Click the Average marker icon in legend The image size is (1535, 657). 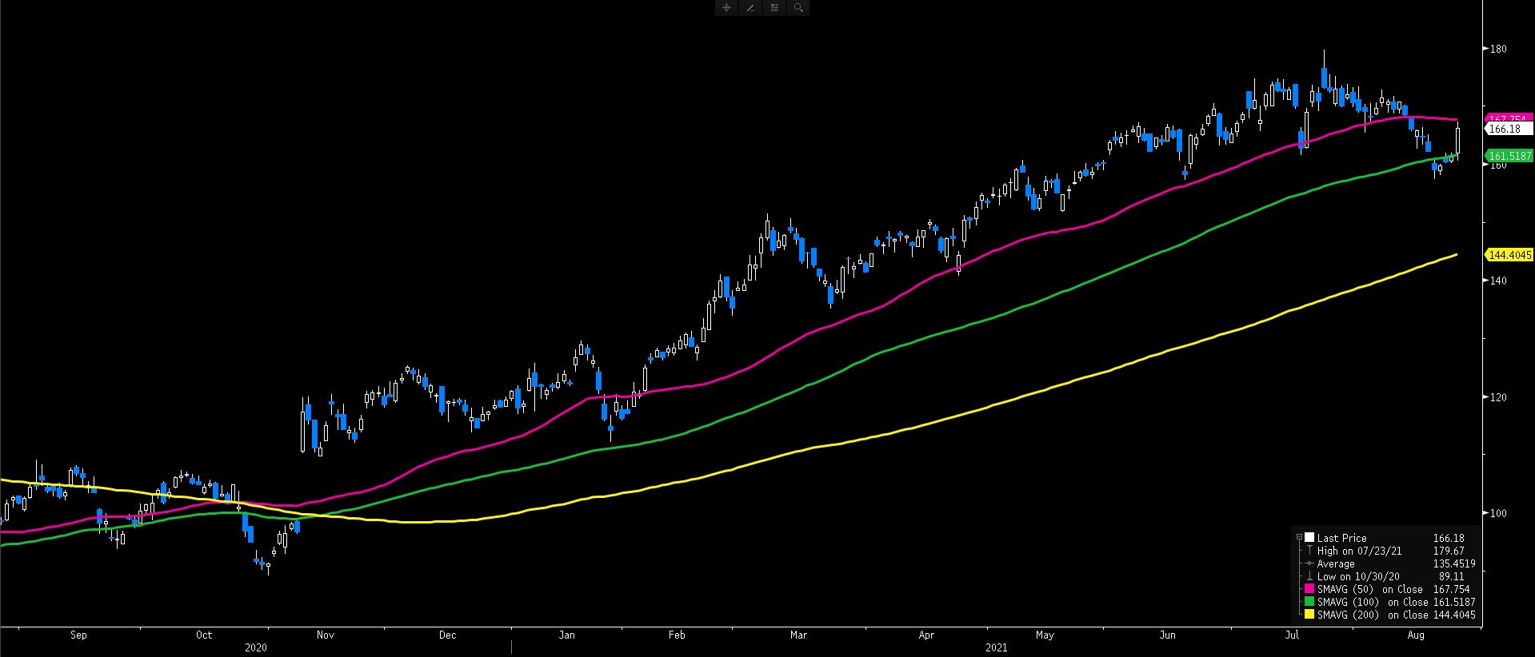point(1309,563)
